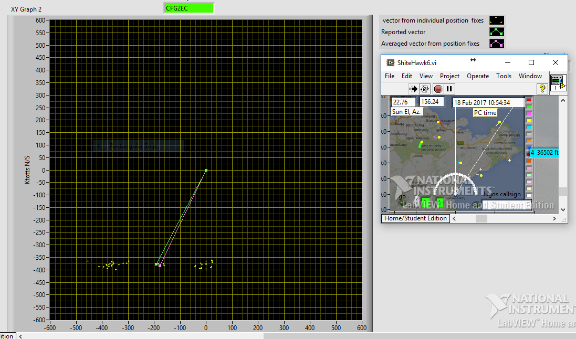The height and width of the screenshot is (339, 576).
Task: Click the 'vector from individual position fixes' plot icon
Action: click(496, 20)
